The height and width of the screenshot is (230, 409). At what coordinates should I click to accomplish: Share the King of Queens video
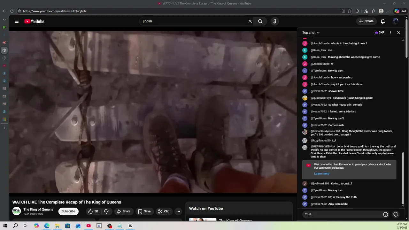123,211
